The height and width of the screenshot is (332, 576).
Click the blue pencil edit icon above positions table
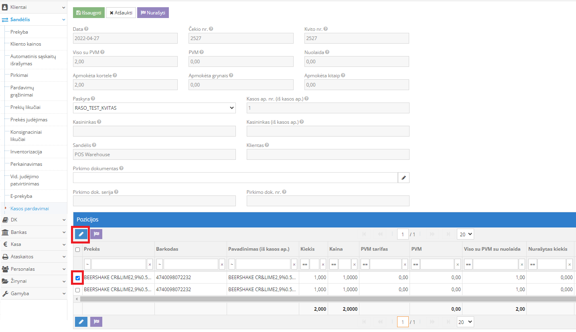click(81, 234)
